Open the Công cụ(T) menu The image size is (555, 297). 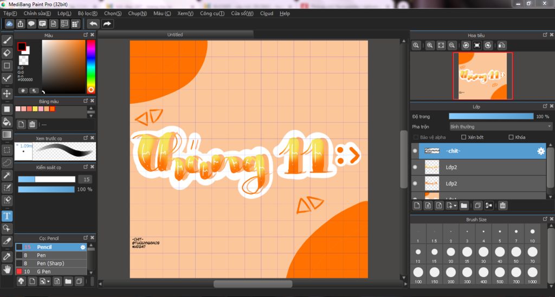click(x=212, y=14)
